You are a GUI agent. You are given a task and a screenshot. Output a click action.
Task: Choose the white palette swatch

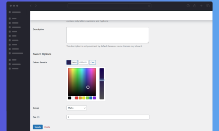(73, 98)
